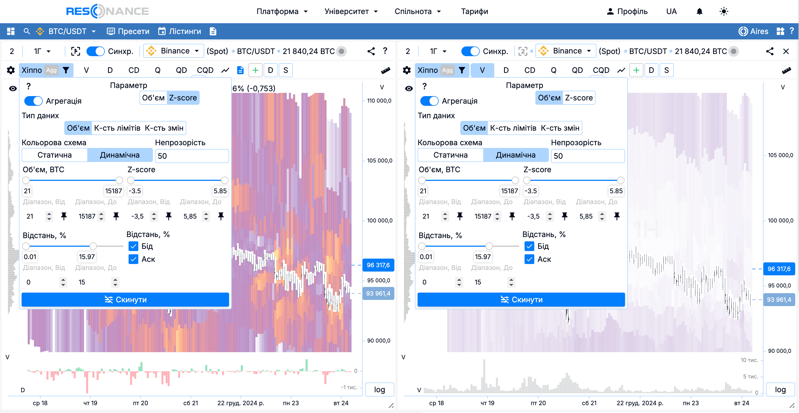Click the Непрозорість input field in left panel
Viewport: 799px width, 413px height.
pos(192,156)
